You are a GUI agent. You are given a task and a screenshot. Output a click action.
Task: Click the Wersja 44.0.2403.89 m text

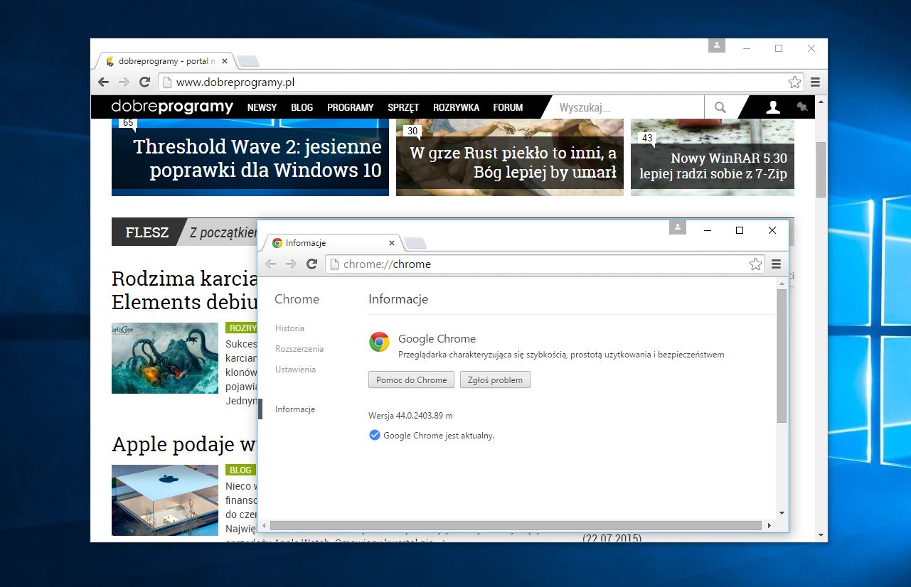point(410,415)
